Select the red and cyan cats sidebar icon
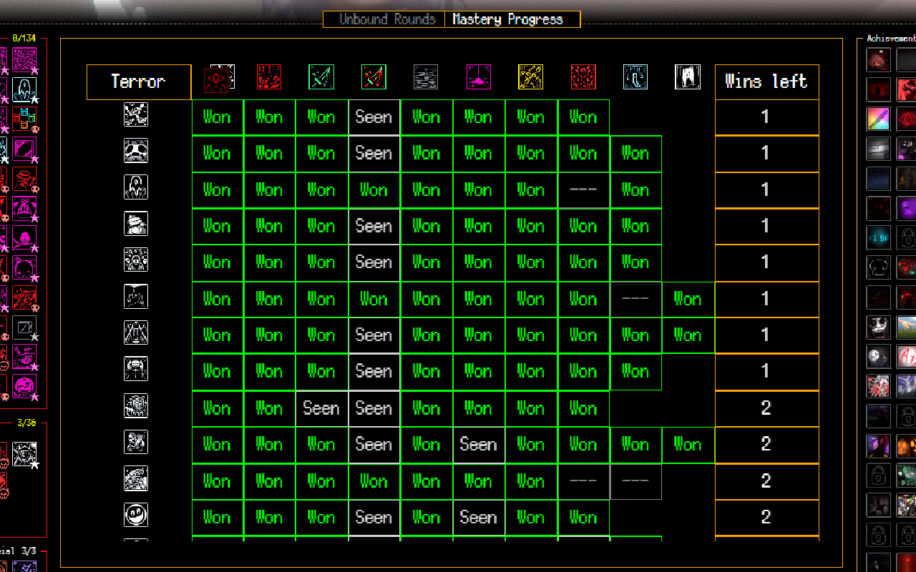 (24, 119)
